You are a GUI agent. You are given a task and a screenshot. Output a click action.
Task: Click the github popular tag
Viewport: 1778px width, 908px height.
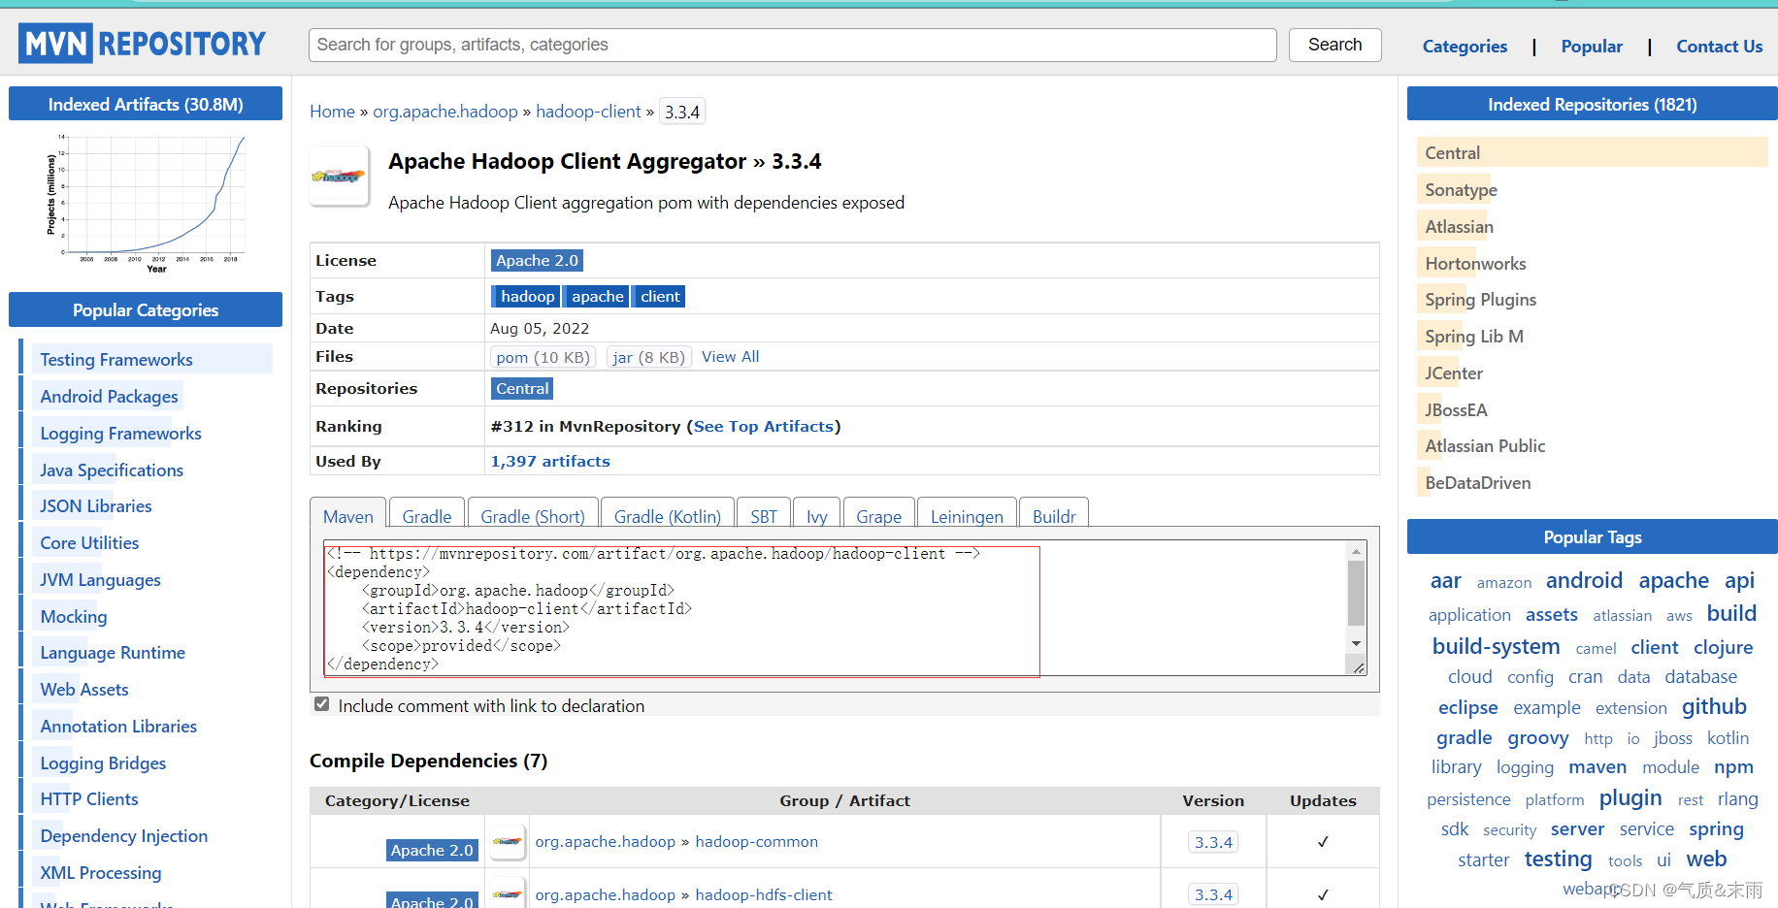coord(1714,707)
